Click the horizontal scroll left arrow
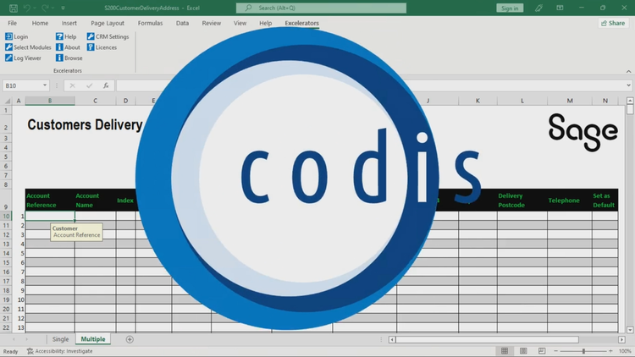The image size is (635, 357). 392,339
